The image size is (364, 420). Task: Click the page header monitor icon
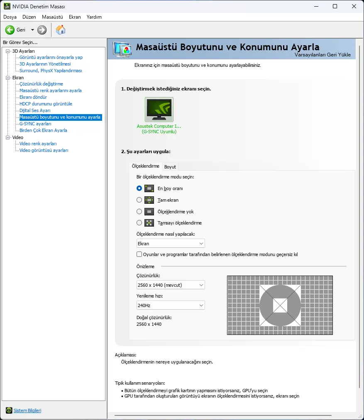pyautogui.click(x=122, y=49)
